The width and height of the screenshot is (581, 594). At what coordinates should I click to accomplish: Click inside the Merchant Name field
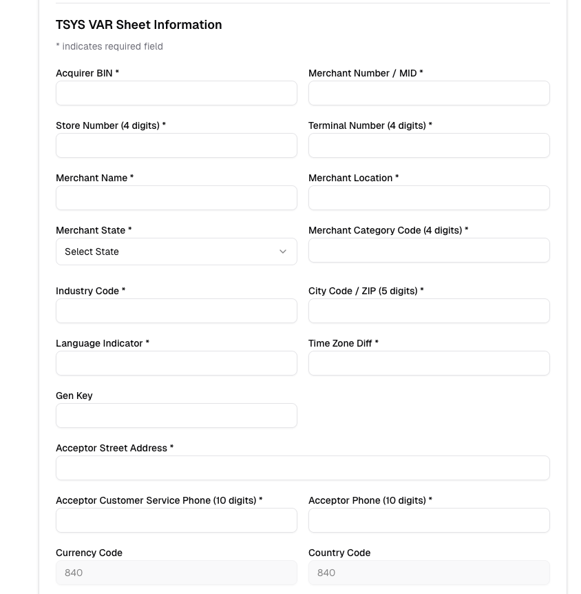click(176, 198)
